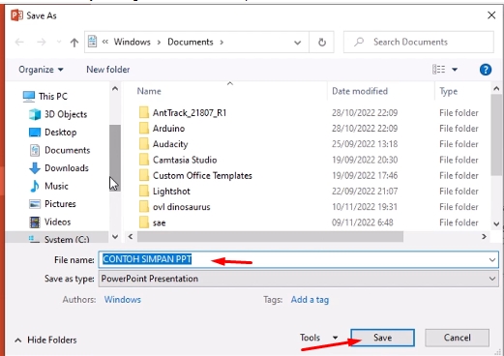Open the address bar history dropdown
The height and width of the screenshot is (356, 504).
tap(298, 43)
